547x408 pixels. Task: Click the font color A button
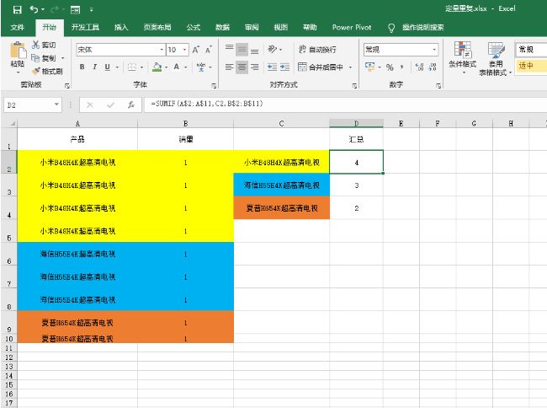[x=177, y=67]
